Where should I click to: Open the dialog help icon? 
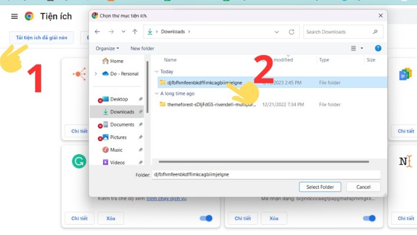tap(378, 48)
